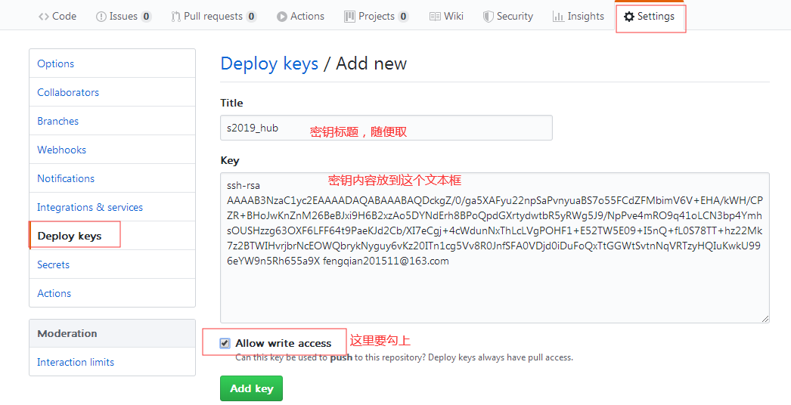Select Notifications in the sidebar

(112, 178)
